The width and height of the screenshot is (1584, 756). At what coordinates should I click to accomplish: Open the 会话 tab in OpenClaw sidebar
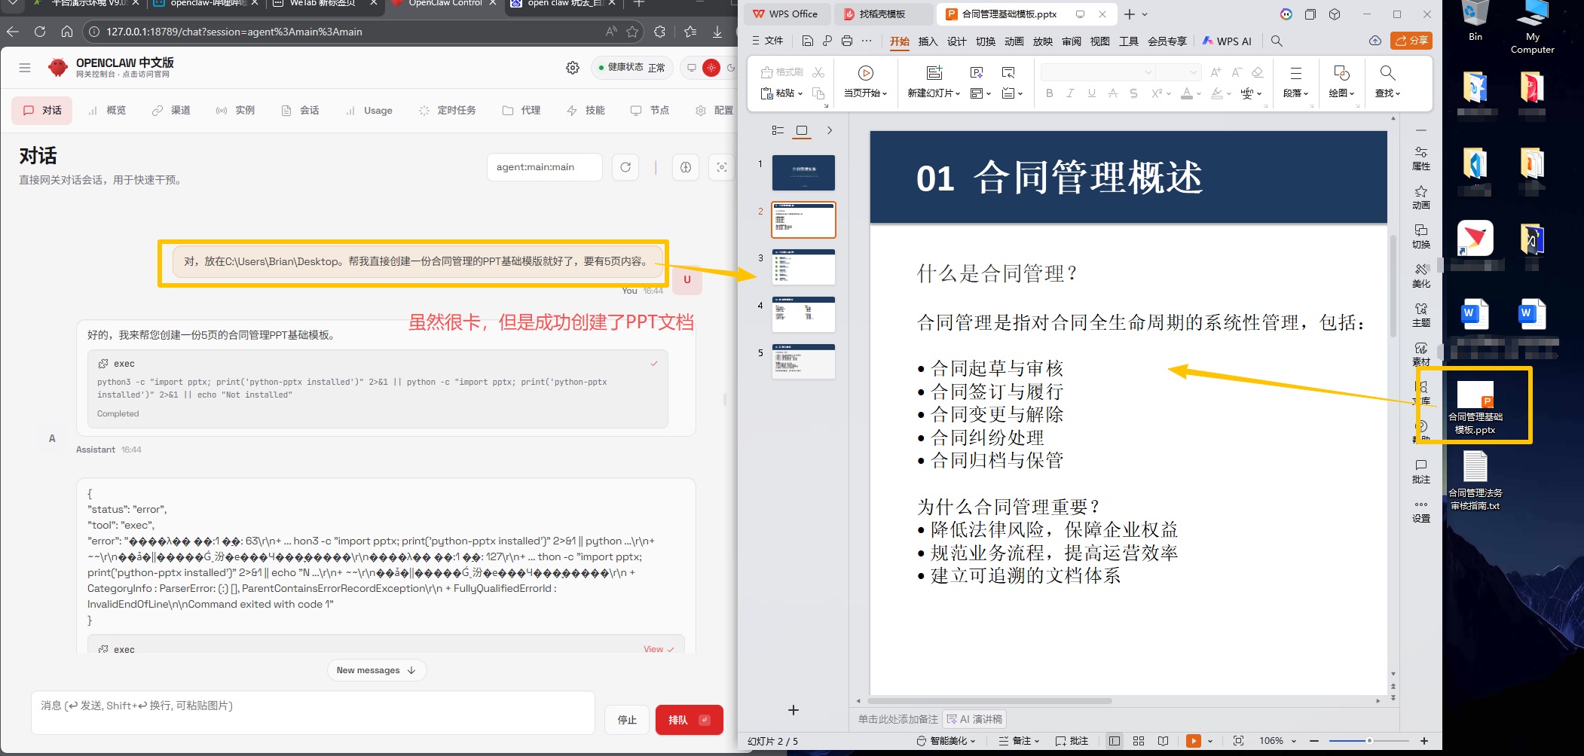click(300, 110)
